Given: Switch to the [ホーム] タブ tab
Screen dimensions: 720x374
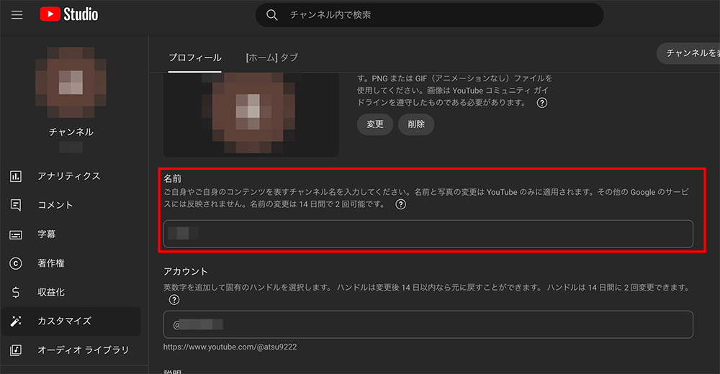Looking at the screenshot, I should pyautogui.click(x=272, y=58).
